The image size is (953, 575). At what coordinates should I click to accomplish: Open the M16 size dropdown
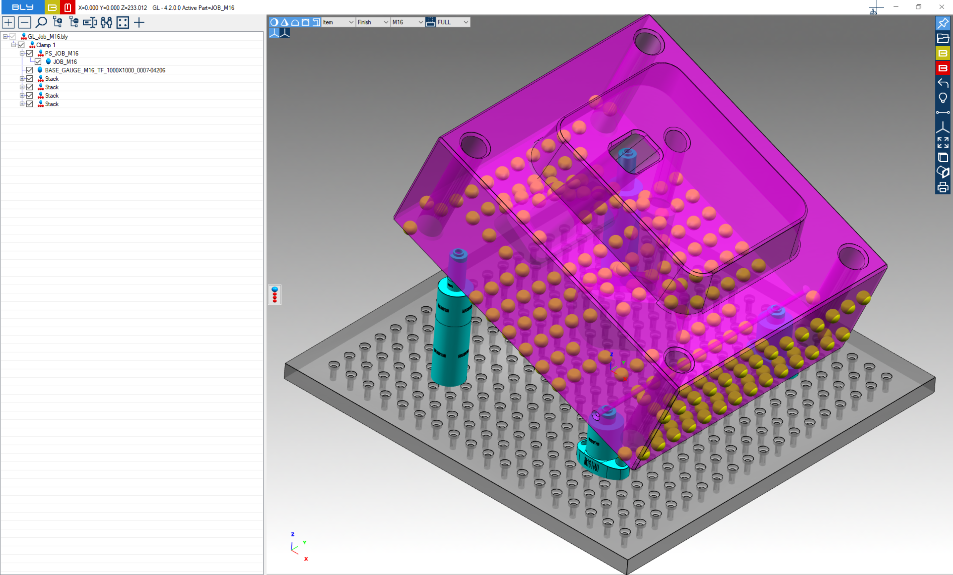[407, 22]
